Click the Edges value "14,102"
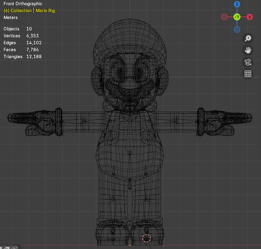This screenshot has width=261, height=249. coord(34,43)
